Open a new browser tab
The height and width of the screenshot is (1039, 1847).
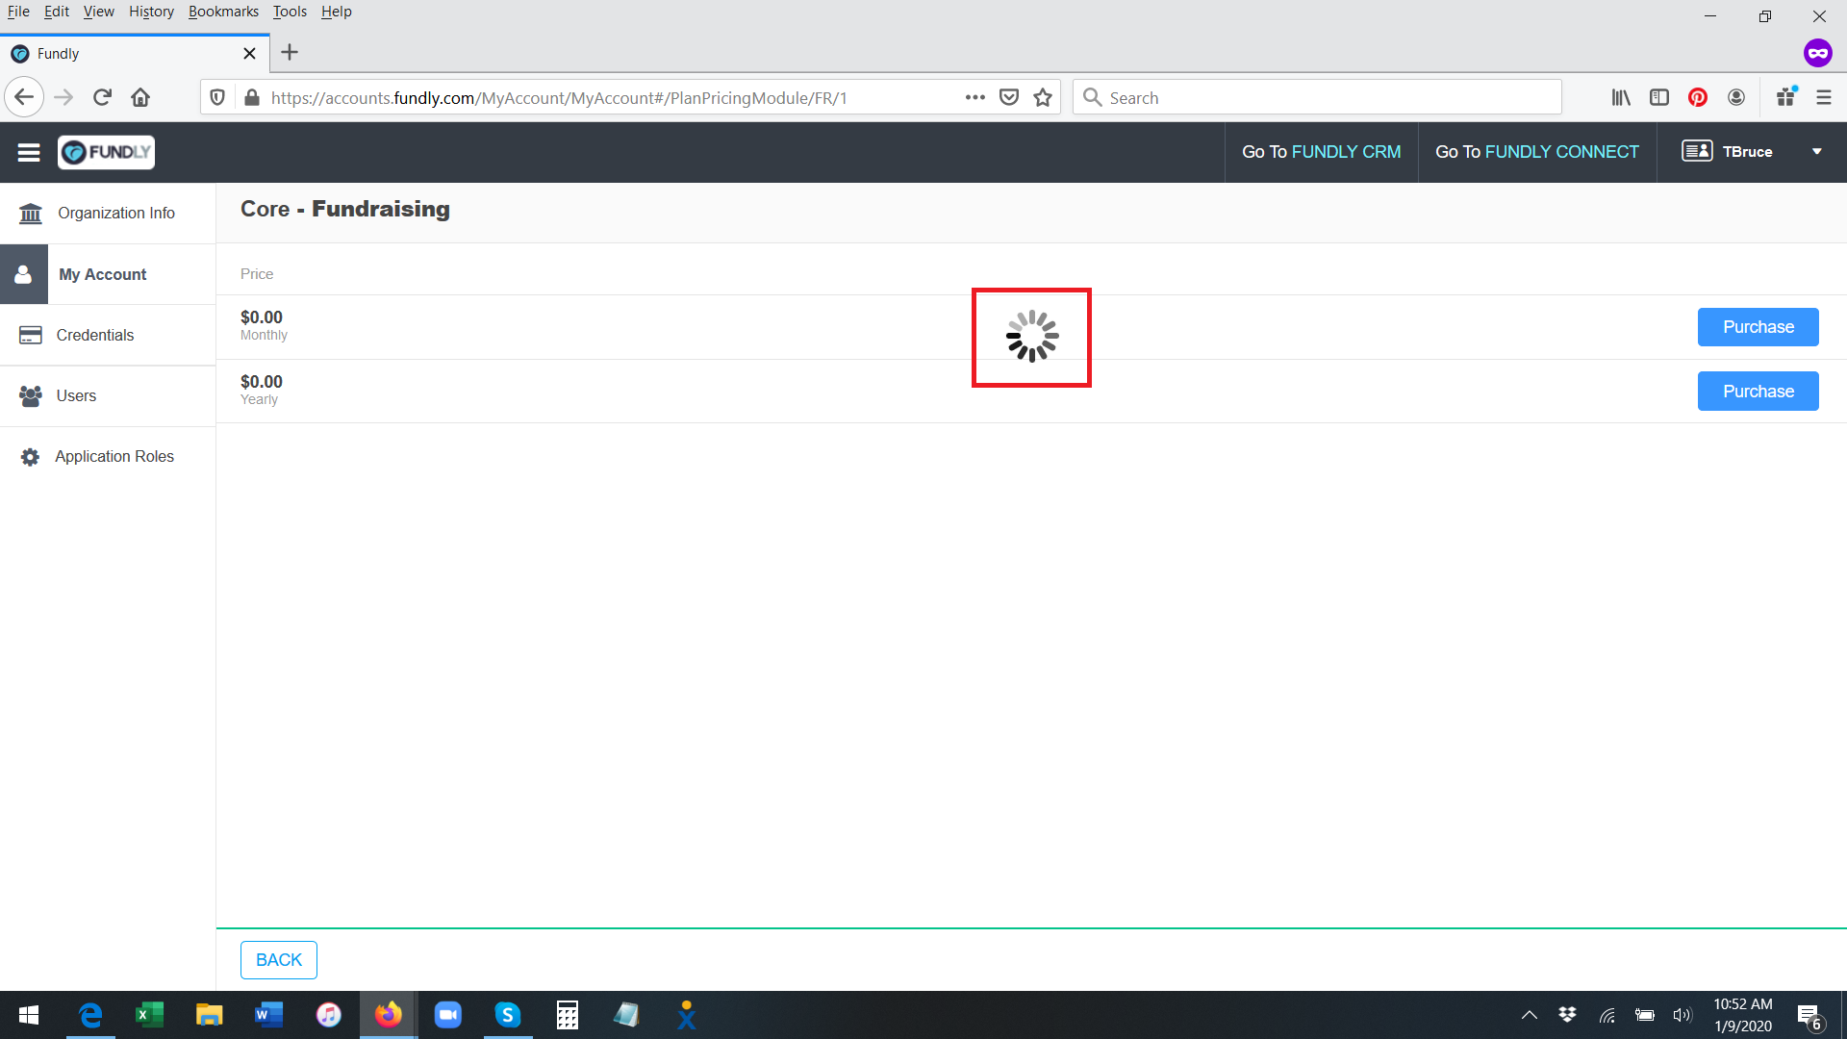click(x=290, y=53)
